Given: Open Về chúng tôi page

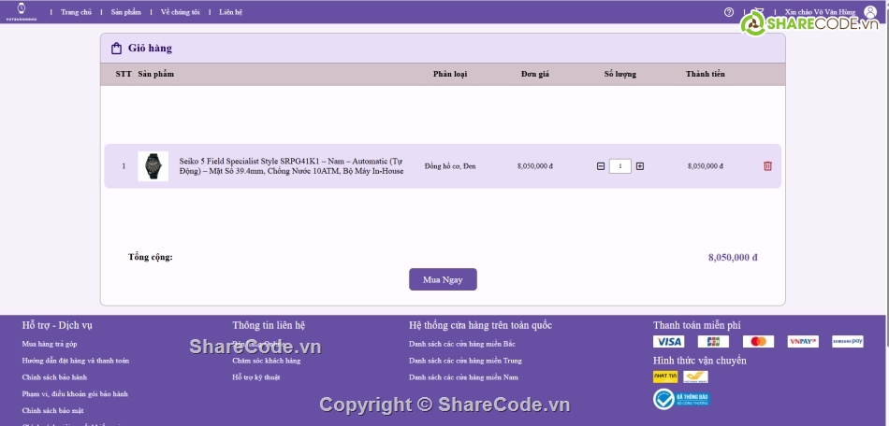Looking at the screenshot, I should coord(180,12).
